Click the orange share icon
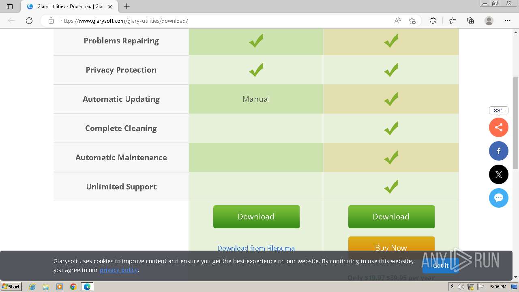 pyautogui.click(x=499, y=127)
